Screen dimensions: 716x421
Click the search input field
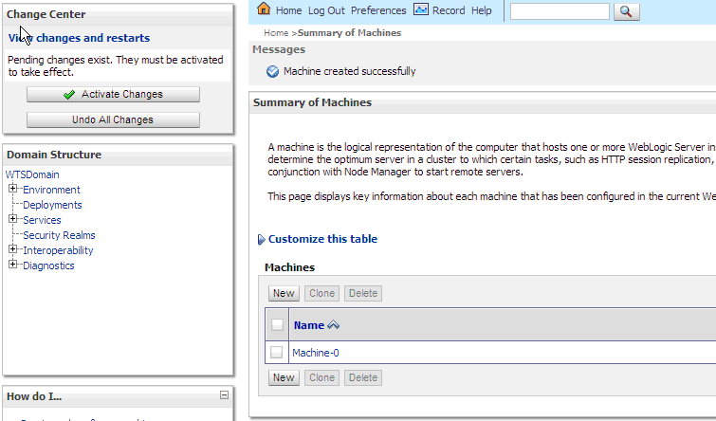(x=560, y=11)
